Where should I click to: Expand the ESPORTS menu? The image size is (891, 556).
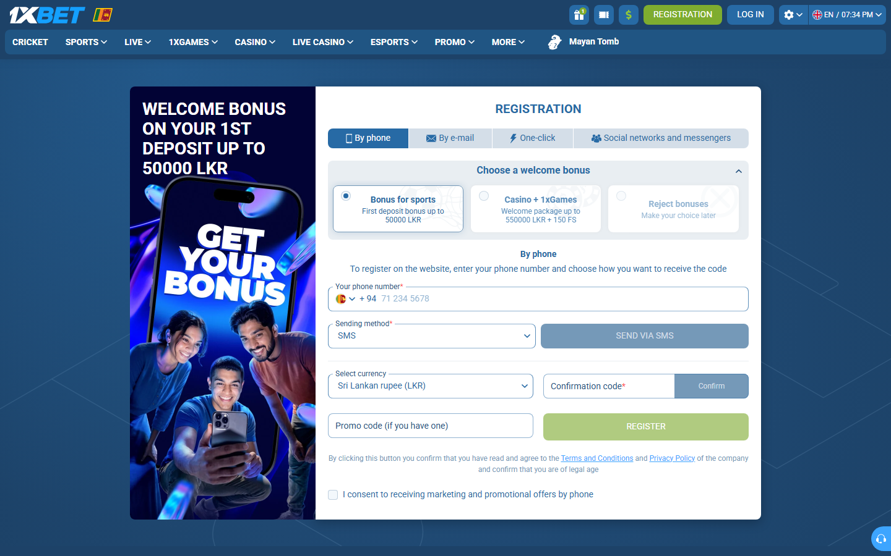(x=394, y=42)
